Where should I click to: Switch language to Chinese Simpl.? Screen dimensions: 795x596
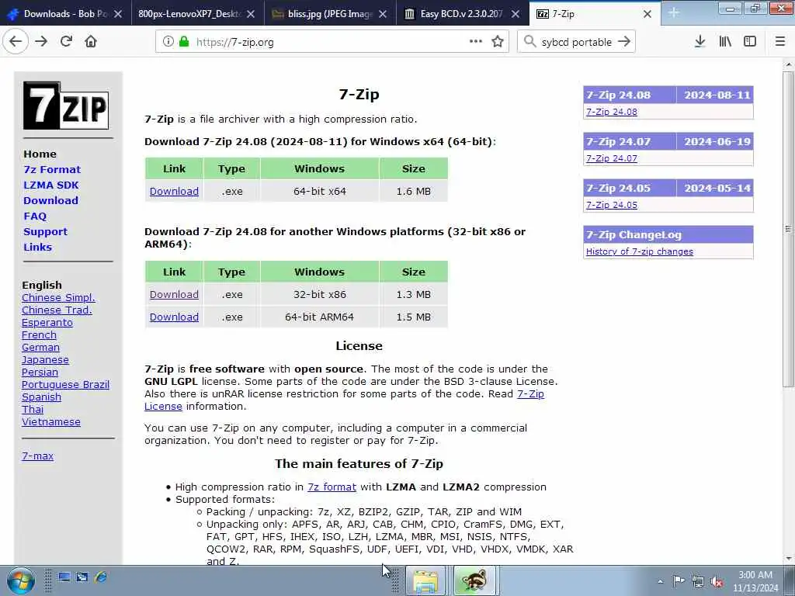point(58,297)
